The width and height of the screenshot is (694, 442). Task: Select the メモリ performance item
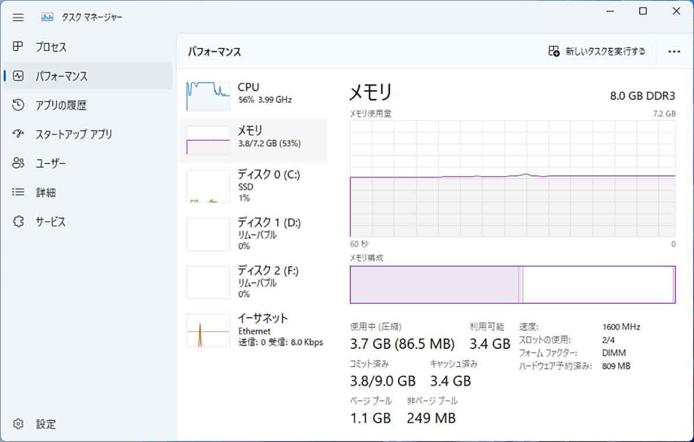(x=253, y=142)
